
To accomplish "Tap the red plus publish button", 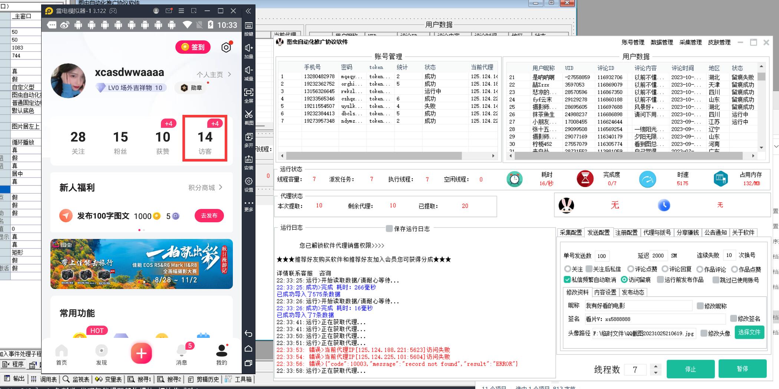I will pos(141,353).
